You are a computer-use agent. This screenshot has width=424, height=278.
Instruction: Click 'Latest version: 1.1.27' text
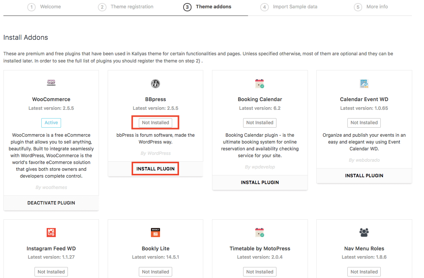[51, 257]
